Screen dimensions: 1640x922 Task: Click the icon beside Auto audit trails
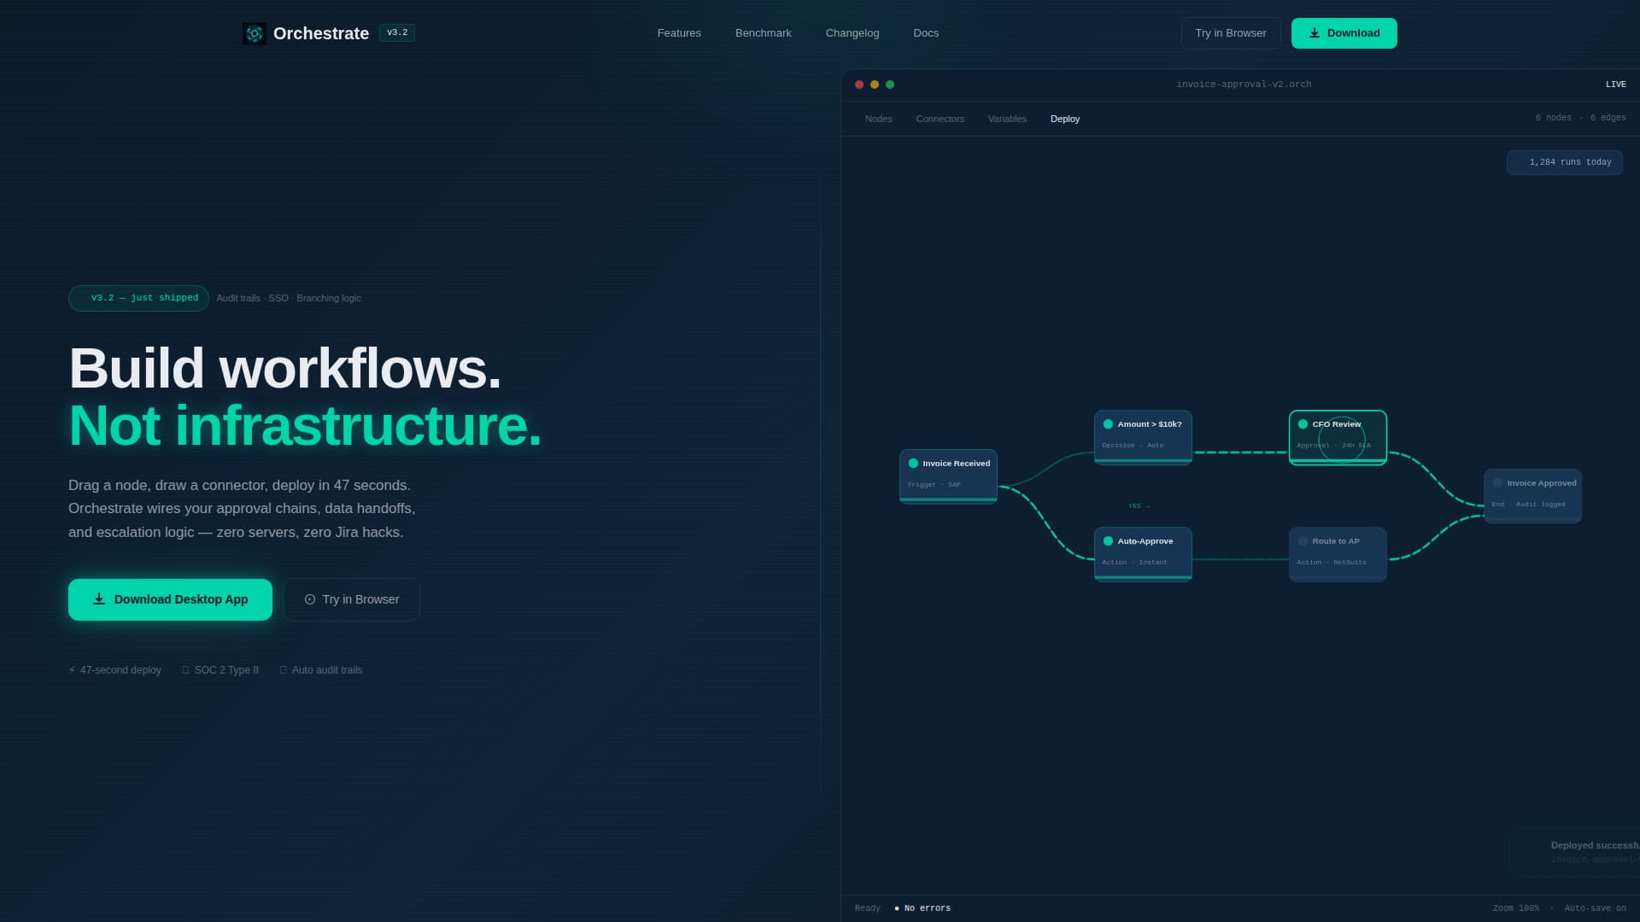[283, 670]
